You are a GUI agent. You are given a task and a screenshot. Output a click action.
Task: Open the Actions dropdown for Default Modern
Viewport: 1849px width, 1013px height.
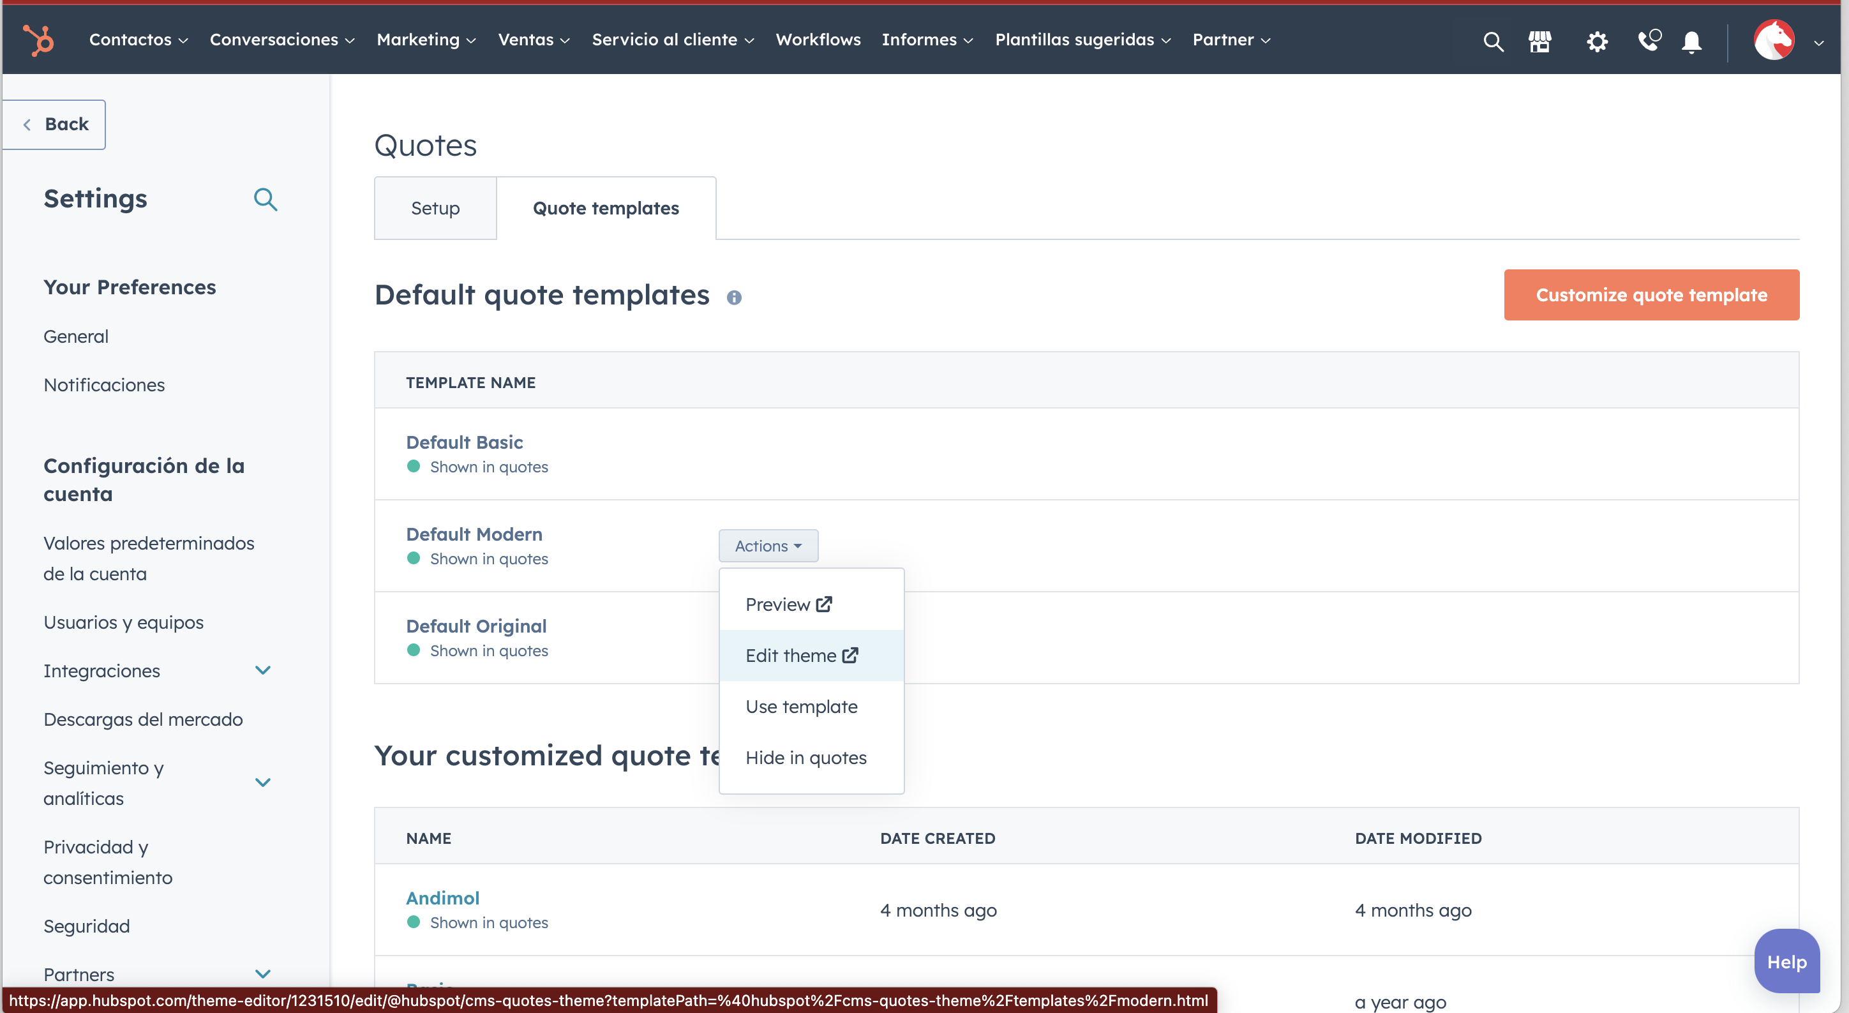point(768,546)
